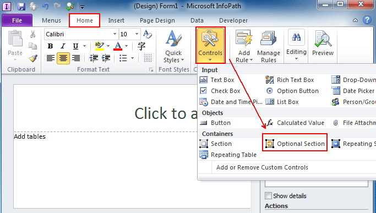Insert an Option Button control
Screen dimensions: 376x213
pos(292,91)
